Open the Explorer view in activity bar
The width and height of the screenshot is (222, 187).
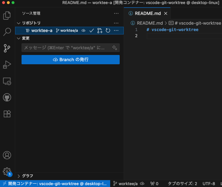click(7, 16)
